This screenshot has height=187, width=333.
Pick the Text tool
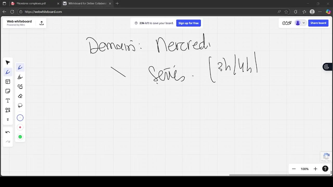click(x=8, y=101)
